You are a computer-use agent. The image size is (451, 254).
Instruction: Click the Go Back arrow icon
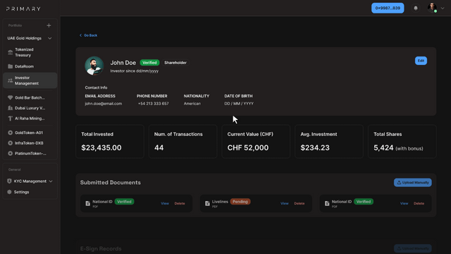click(x=80, y=35)
